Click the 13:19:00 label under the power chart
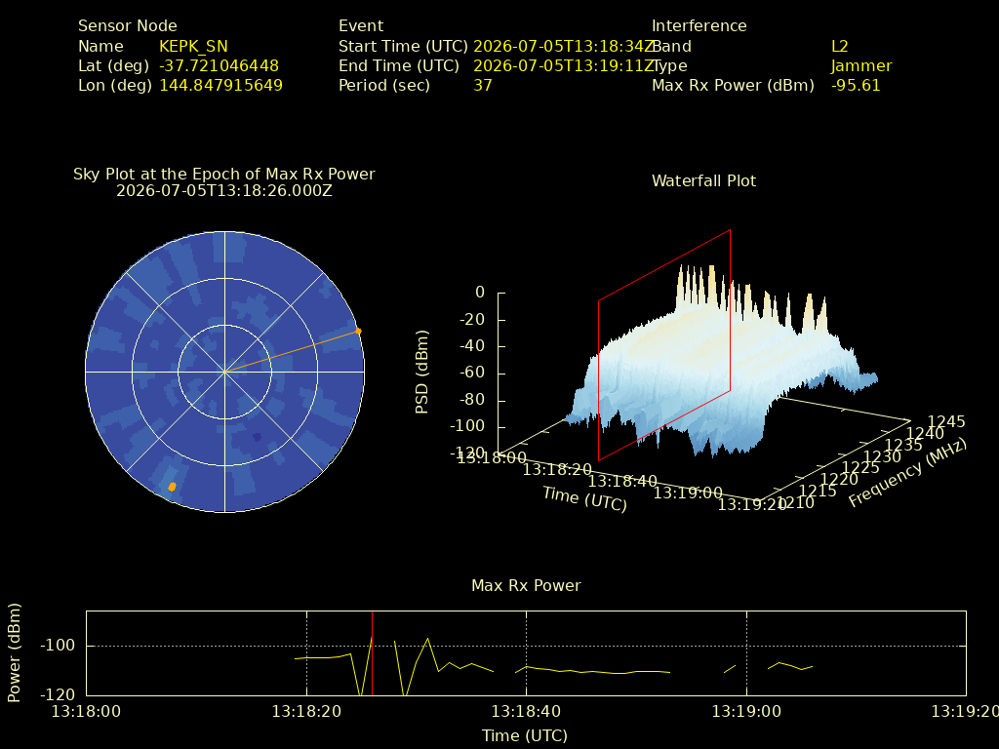The image size is (999, 749). pos(746,711)
